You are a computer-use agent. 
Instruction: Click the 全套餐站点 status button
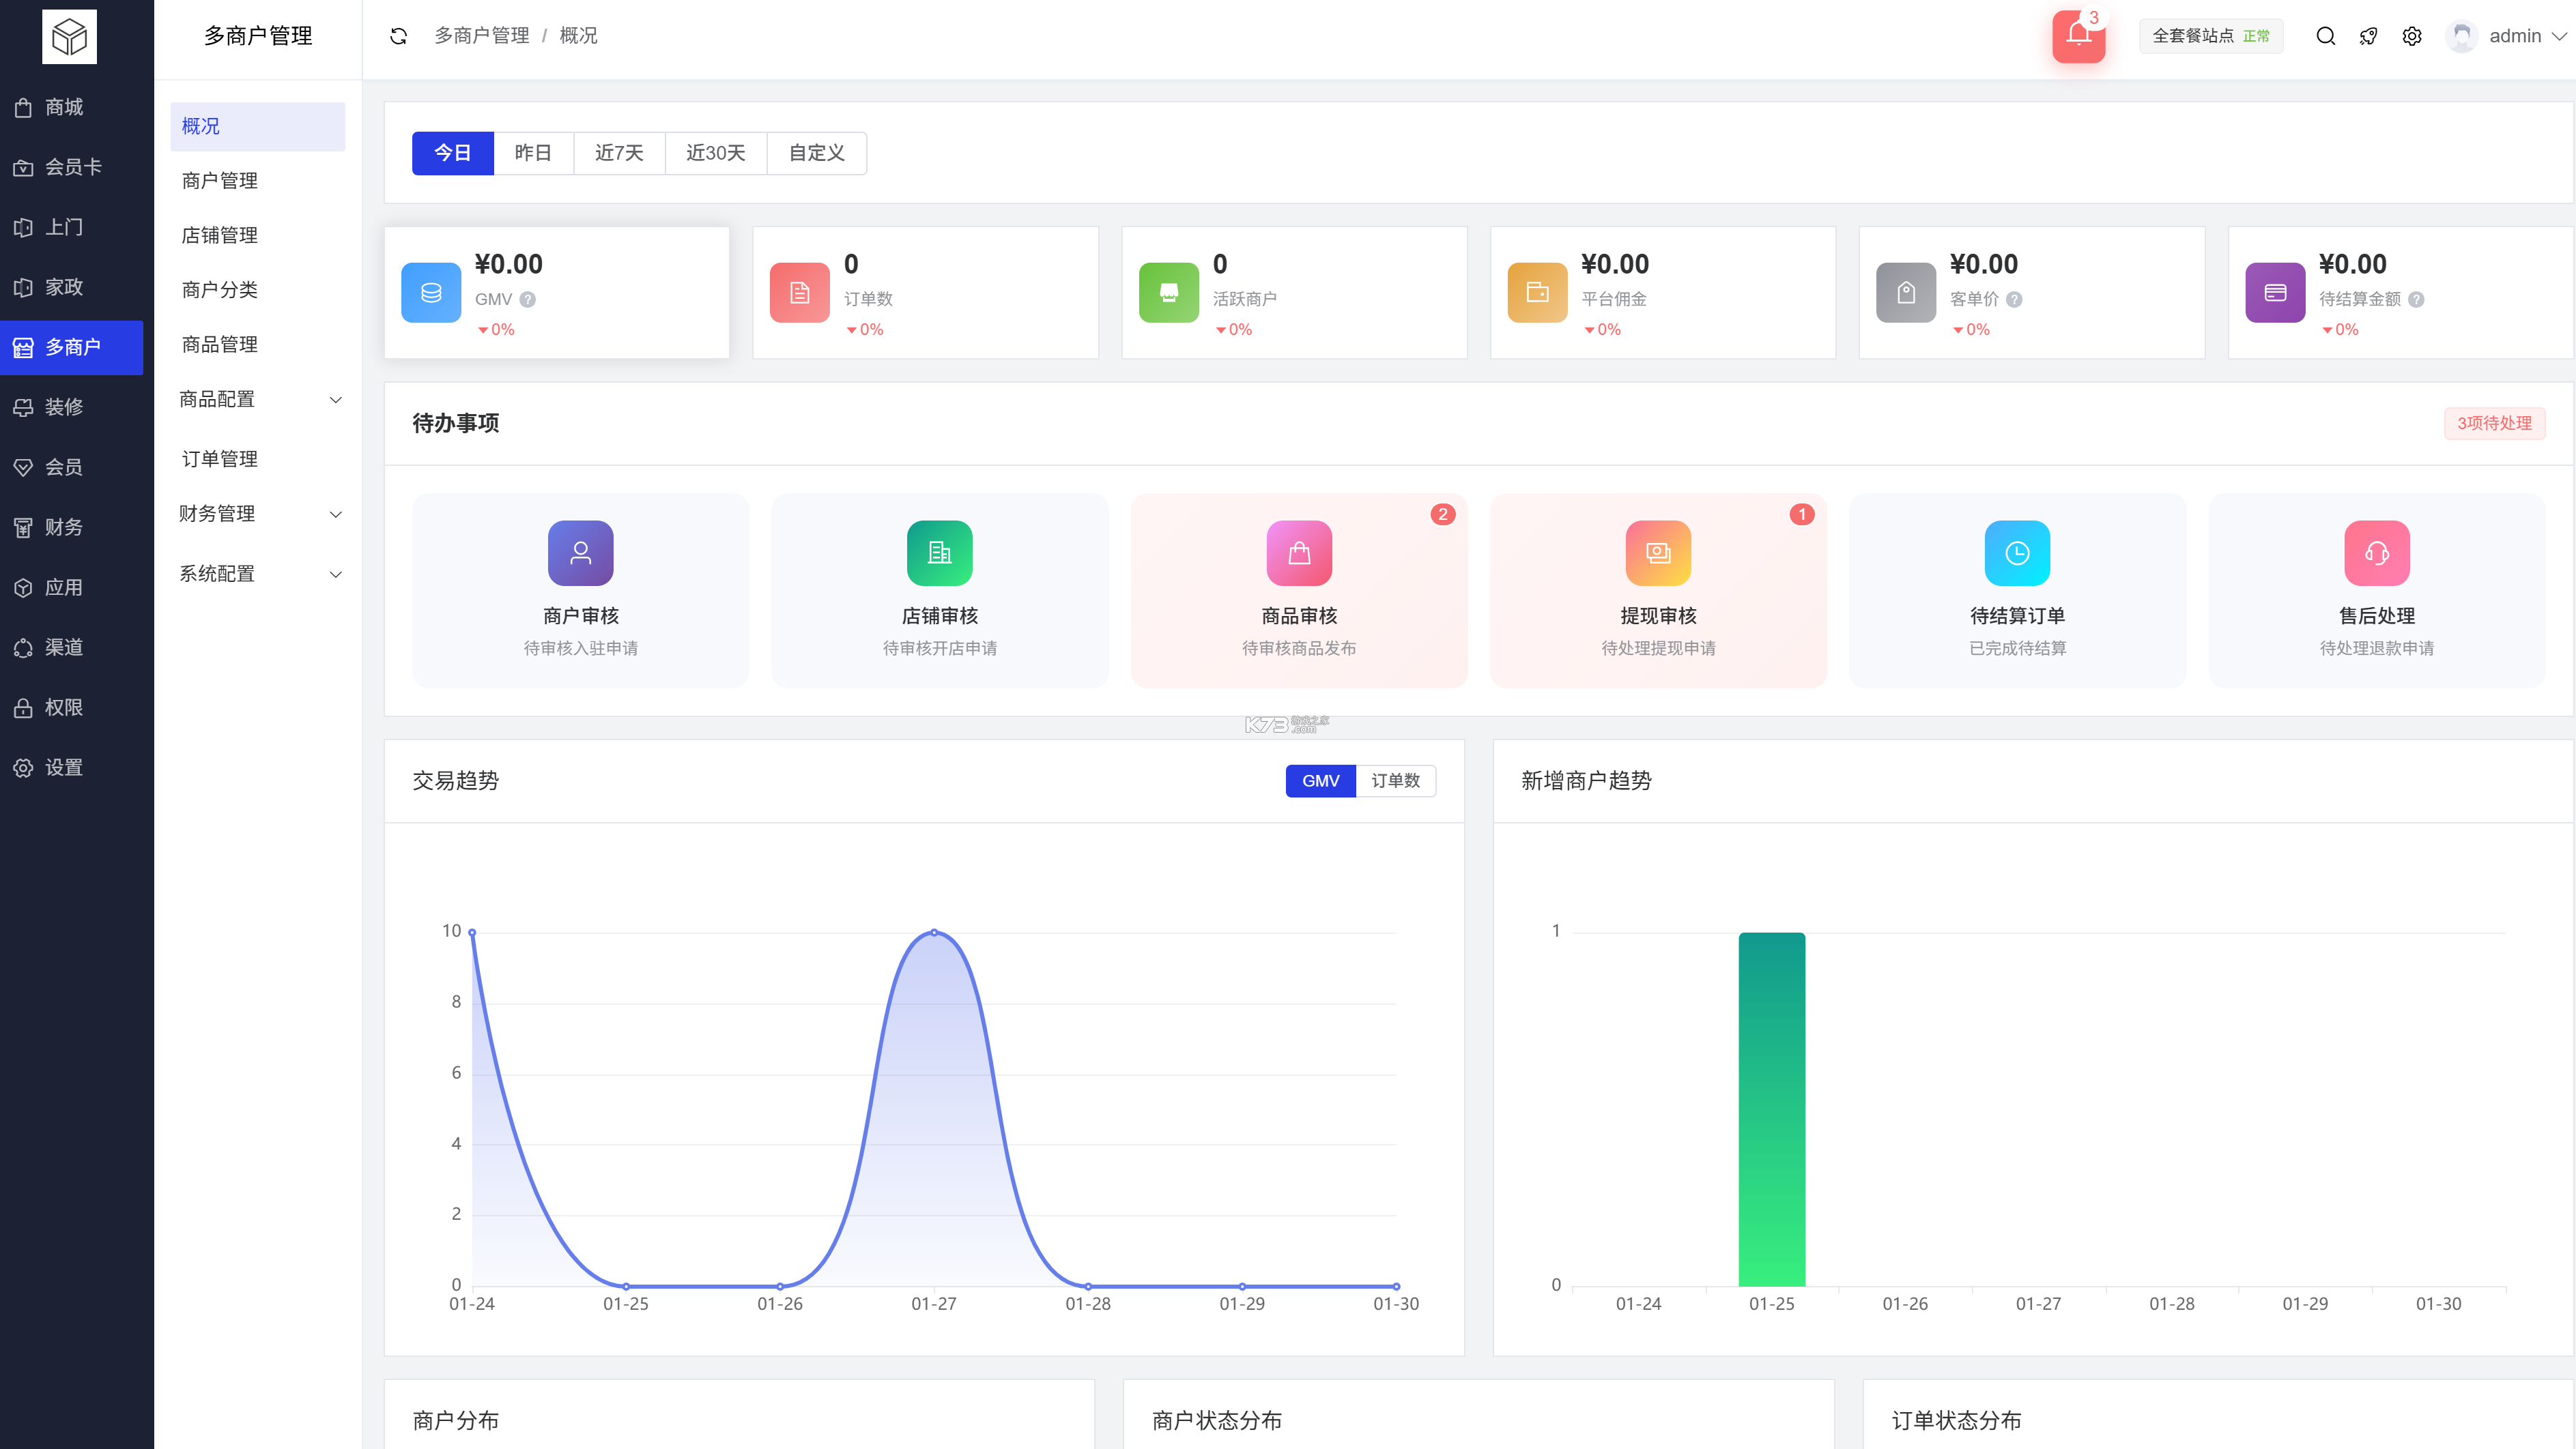(x=2211, y=36)
